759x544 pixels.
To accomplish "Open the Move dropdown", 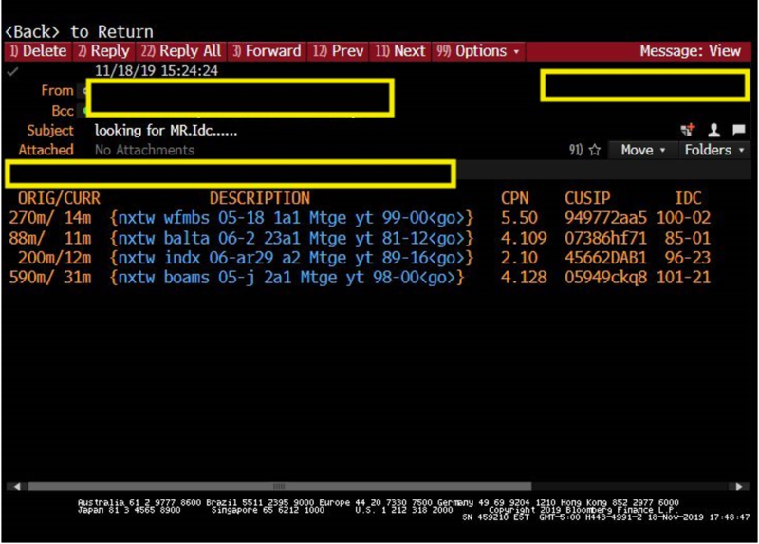I will [643, 150].
